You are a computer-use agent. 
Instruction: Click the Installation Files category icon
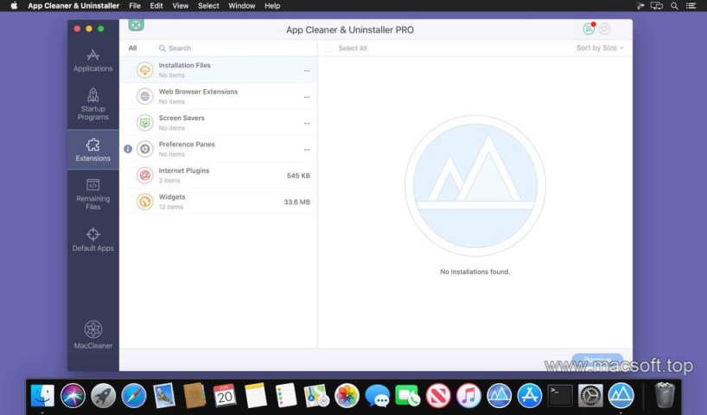tap(144, 70)
